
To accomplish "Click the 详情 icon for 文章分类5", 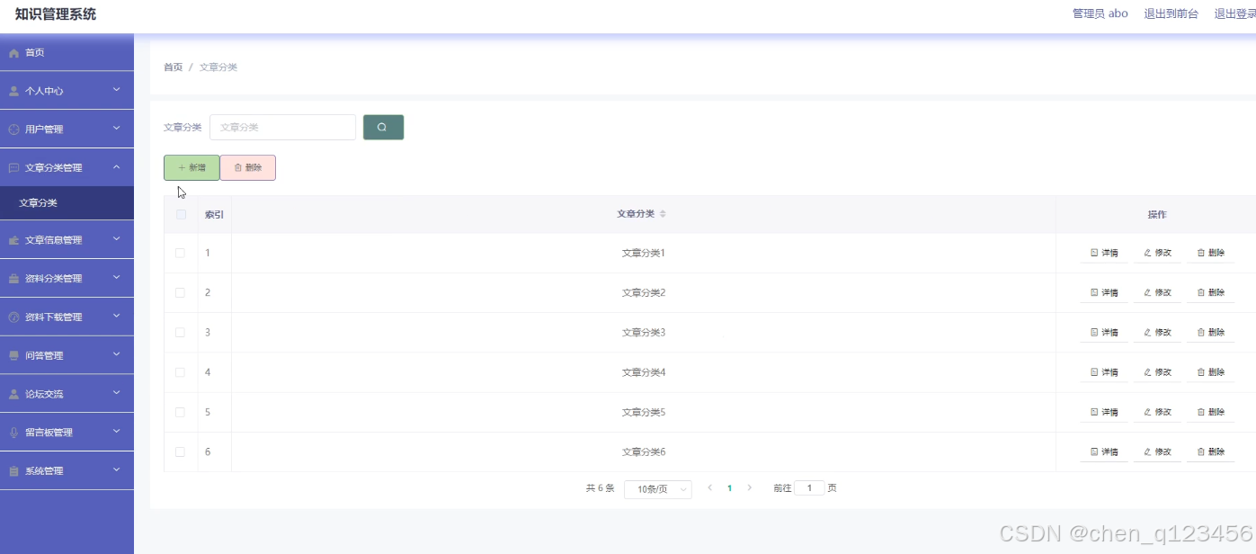I will [1094, 412].
